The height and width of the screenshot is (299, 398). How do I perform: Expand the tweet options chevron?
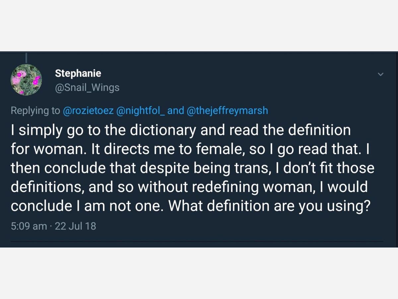381,74
